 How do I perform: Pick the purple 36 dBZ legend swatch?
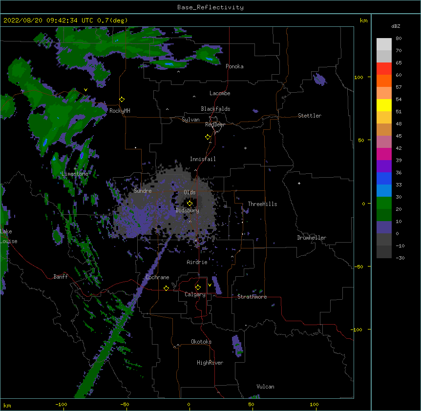tap(384, 166)
